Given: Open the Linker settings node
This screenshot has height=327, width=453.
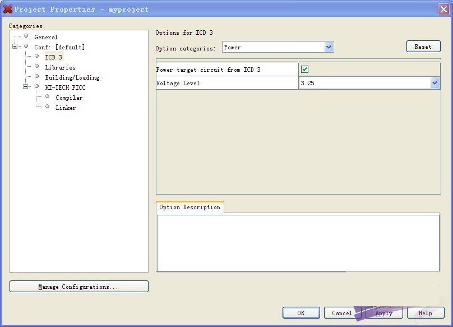Looking at the screenshot, I should point(66,108).
